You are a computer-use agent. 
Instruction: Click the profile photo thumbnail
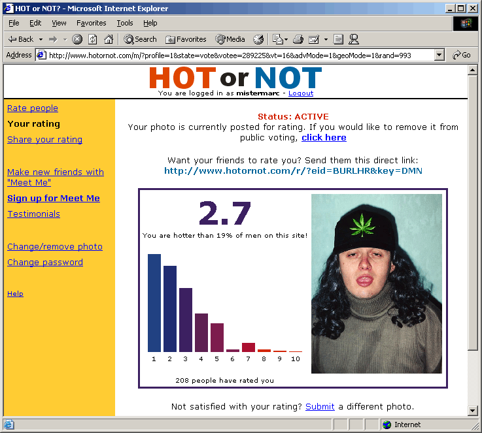[377, 283]
